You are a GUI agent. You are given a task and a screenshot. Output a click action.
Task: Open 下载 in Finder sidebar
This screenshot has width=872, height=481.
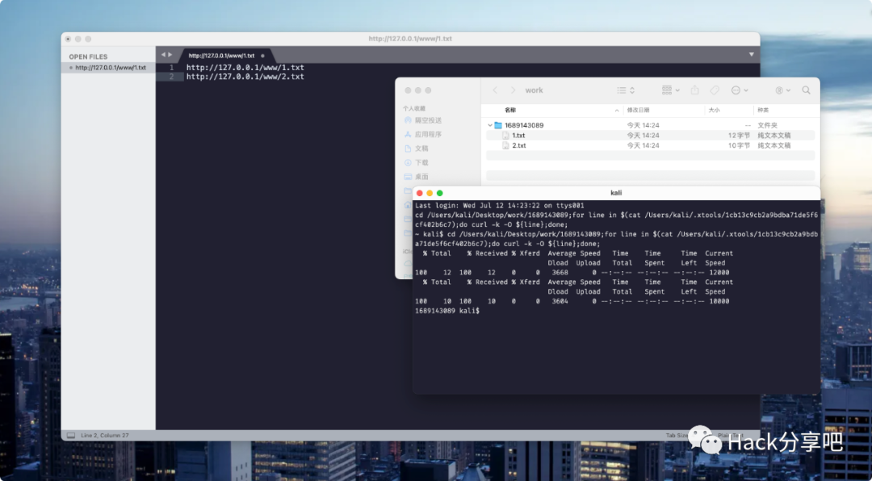point(416,163)
